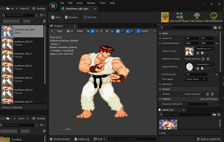Add element to Additional Textures array

[x=203, y=59]
